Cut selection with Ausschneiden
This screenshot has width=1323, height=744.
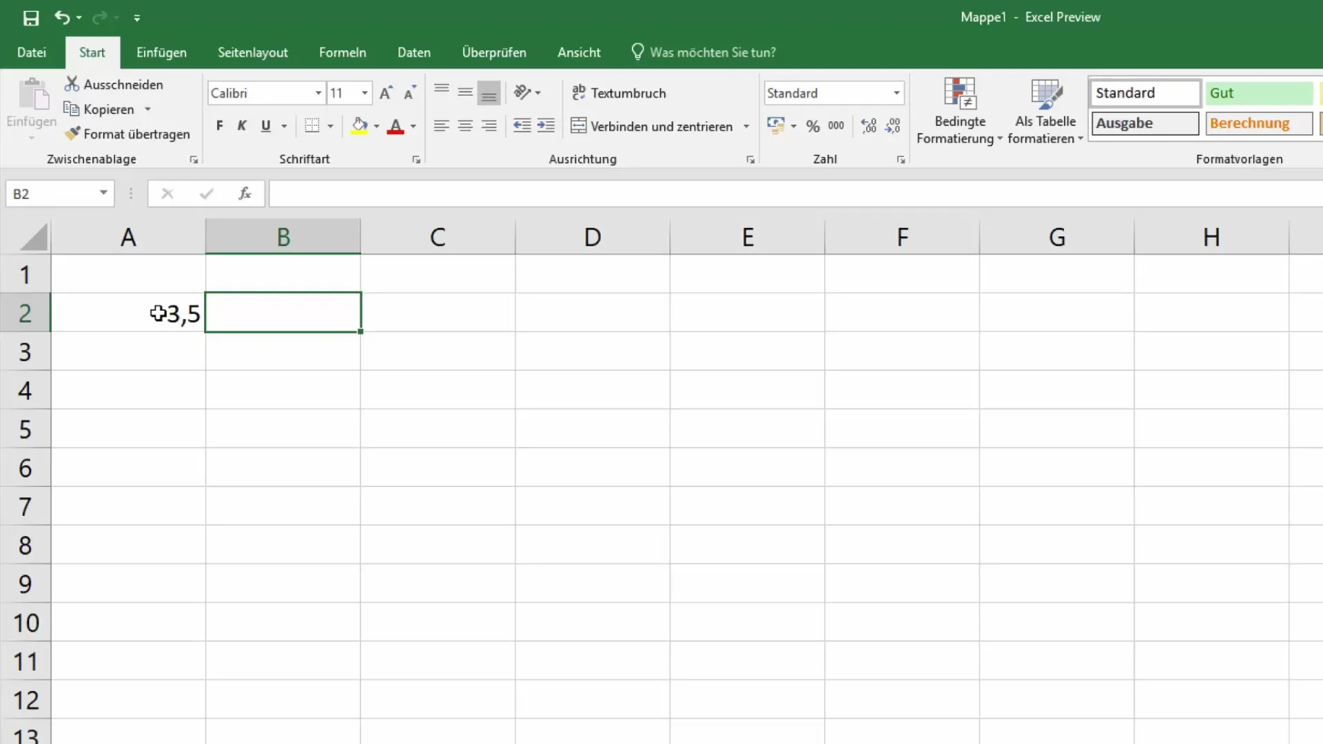114,84
